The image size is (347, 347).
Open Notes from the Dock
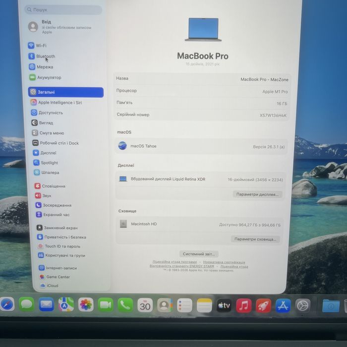(x=204, y=305)
